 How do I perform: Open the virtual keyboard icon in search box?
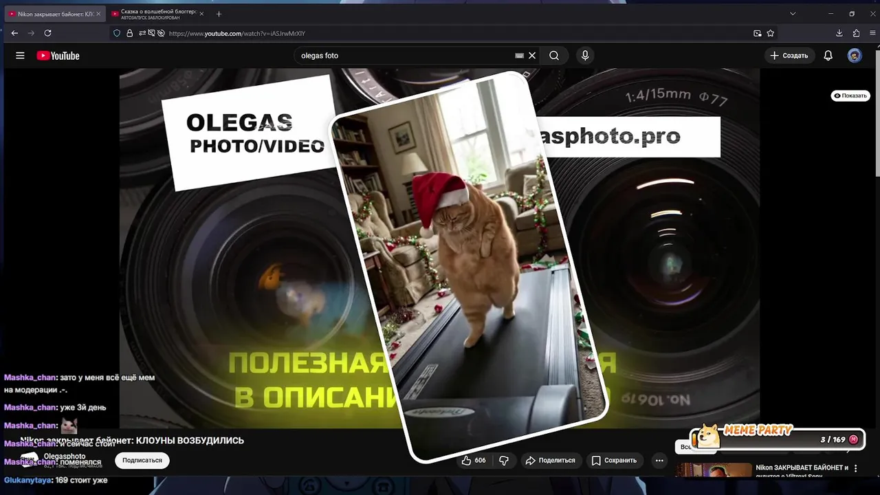(x=519, y=56)
